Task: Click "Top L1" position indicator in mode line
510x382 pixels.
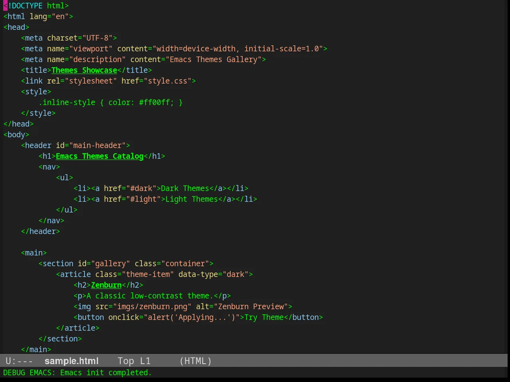Action: (134, 361)
